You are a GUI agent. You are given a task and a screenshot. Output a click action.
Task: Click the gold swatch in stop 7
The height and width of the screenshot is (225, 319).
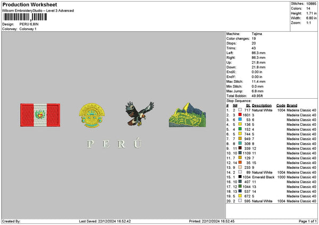pyautogui.click(x=240, y=139)
